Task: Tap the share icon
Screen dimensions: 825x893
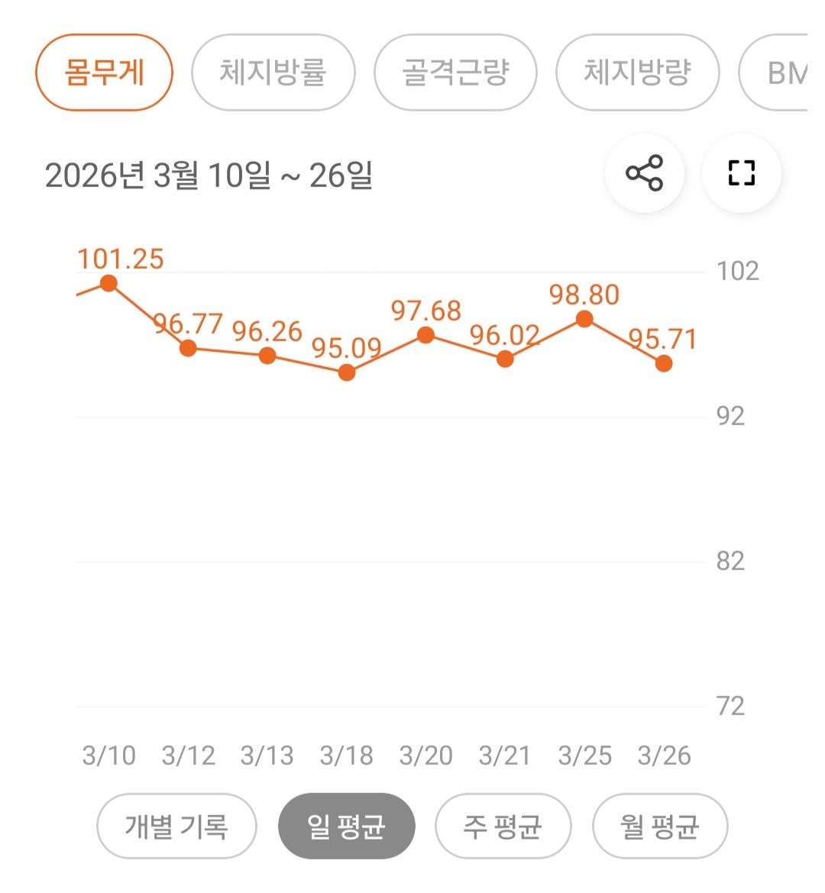Action: (644, 173)
